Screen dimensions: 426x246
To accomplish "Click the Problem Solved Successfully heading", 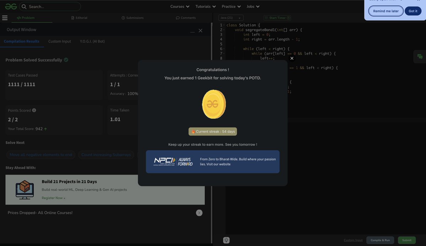I will (x=34, y=60).
